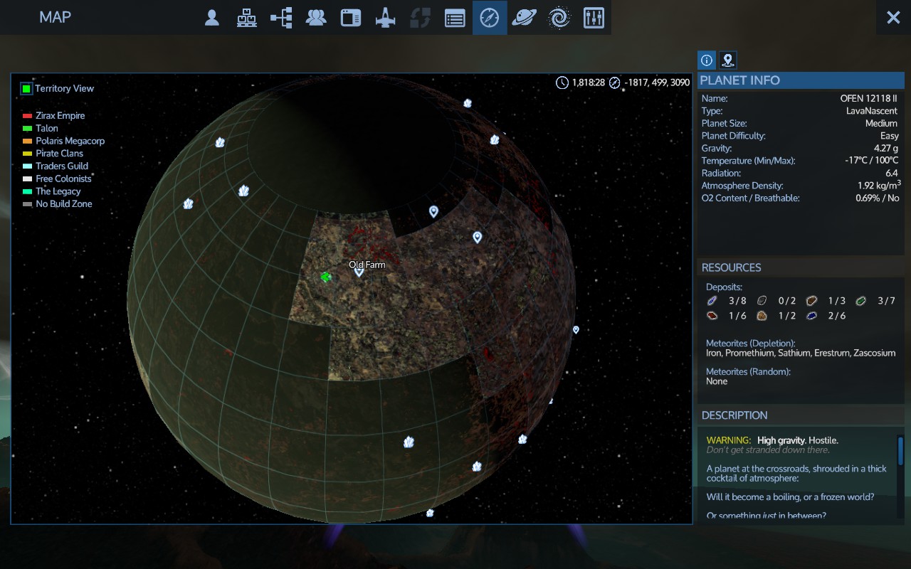Open the Tech Tree branching icon

point(281,18)
